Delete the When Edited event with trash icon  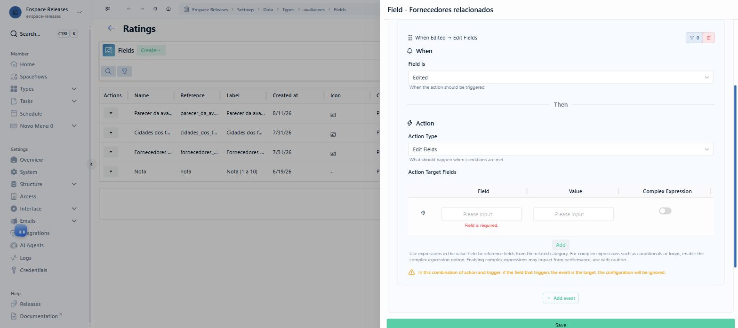(x=709, y=38)
